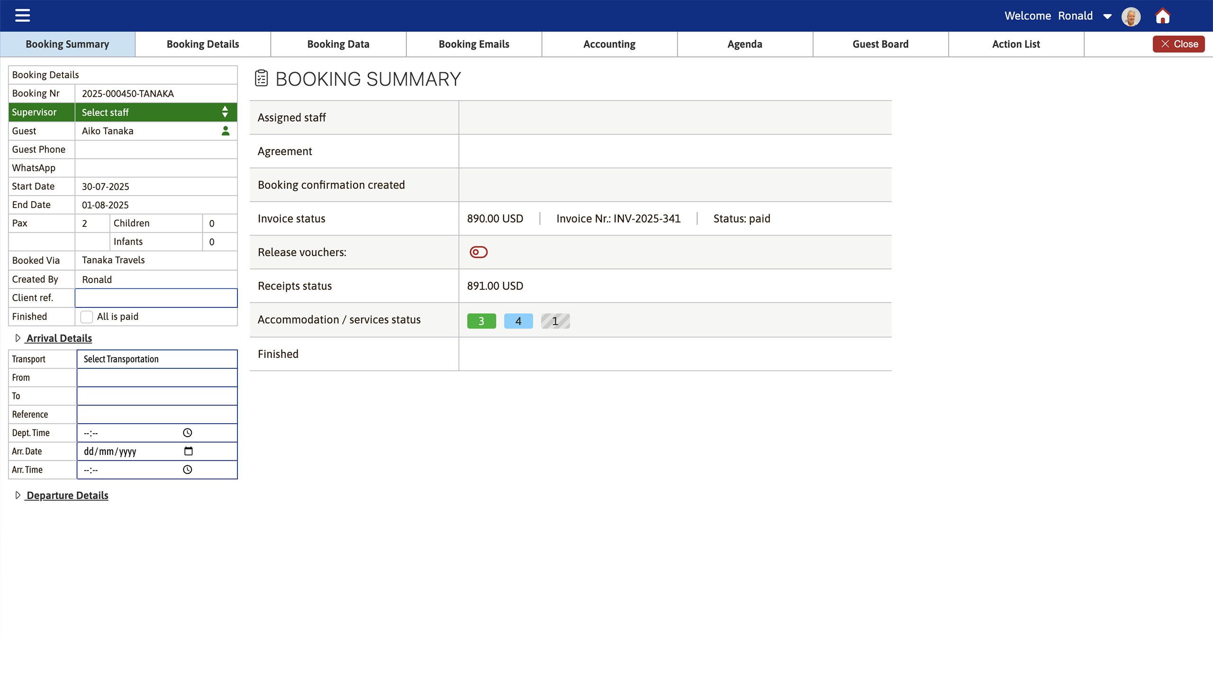Click the green 3 accommodation status badge
Image resolution: width=1213 pixels, height=697 pixels.
pyautogui.click(x=481, y=321)
